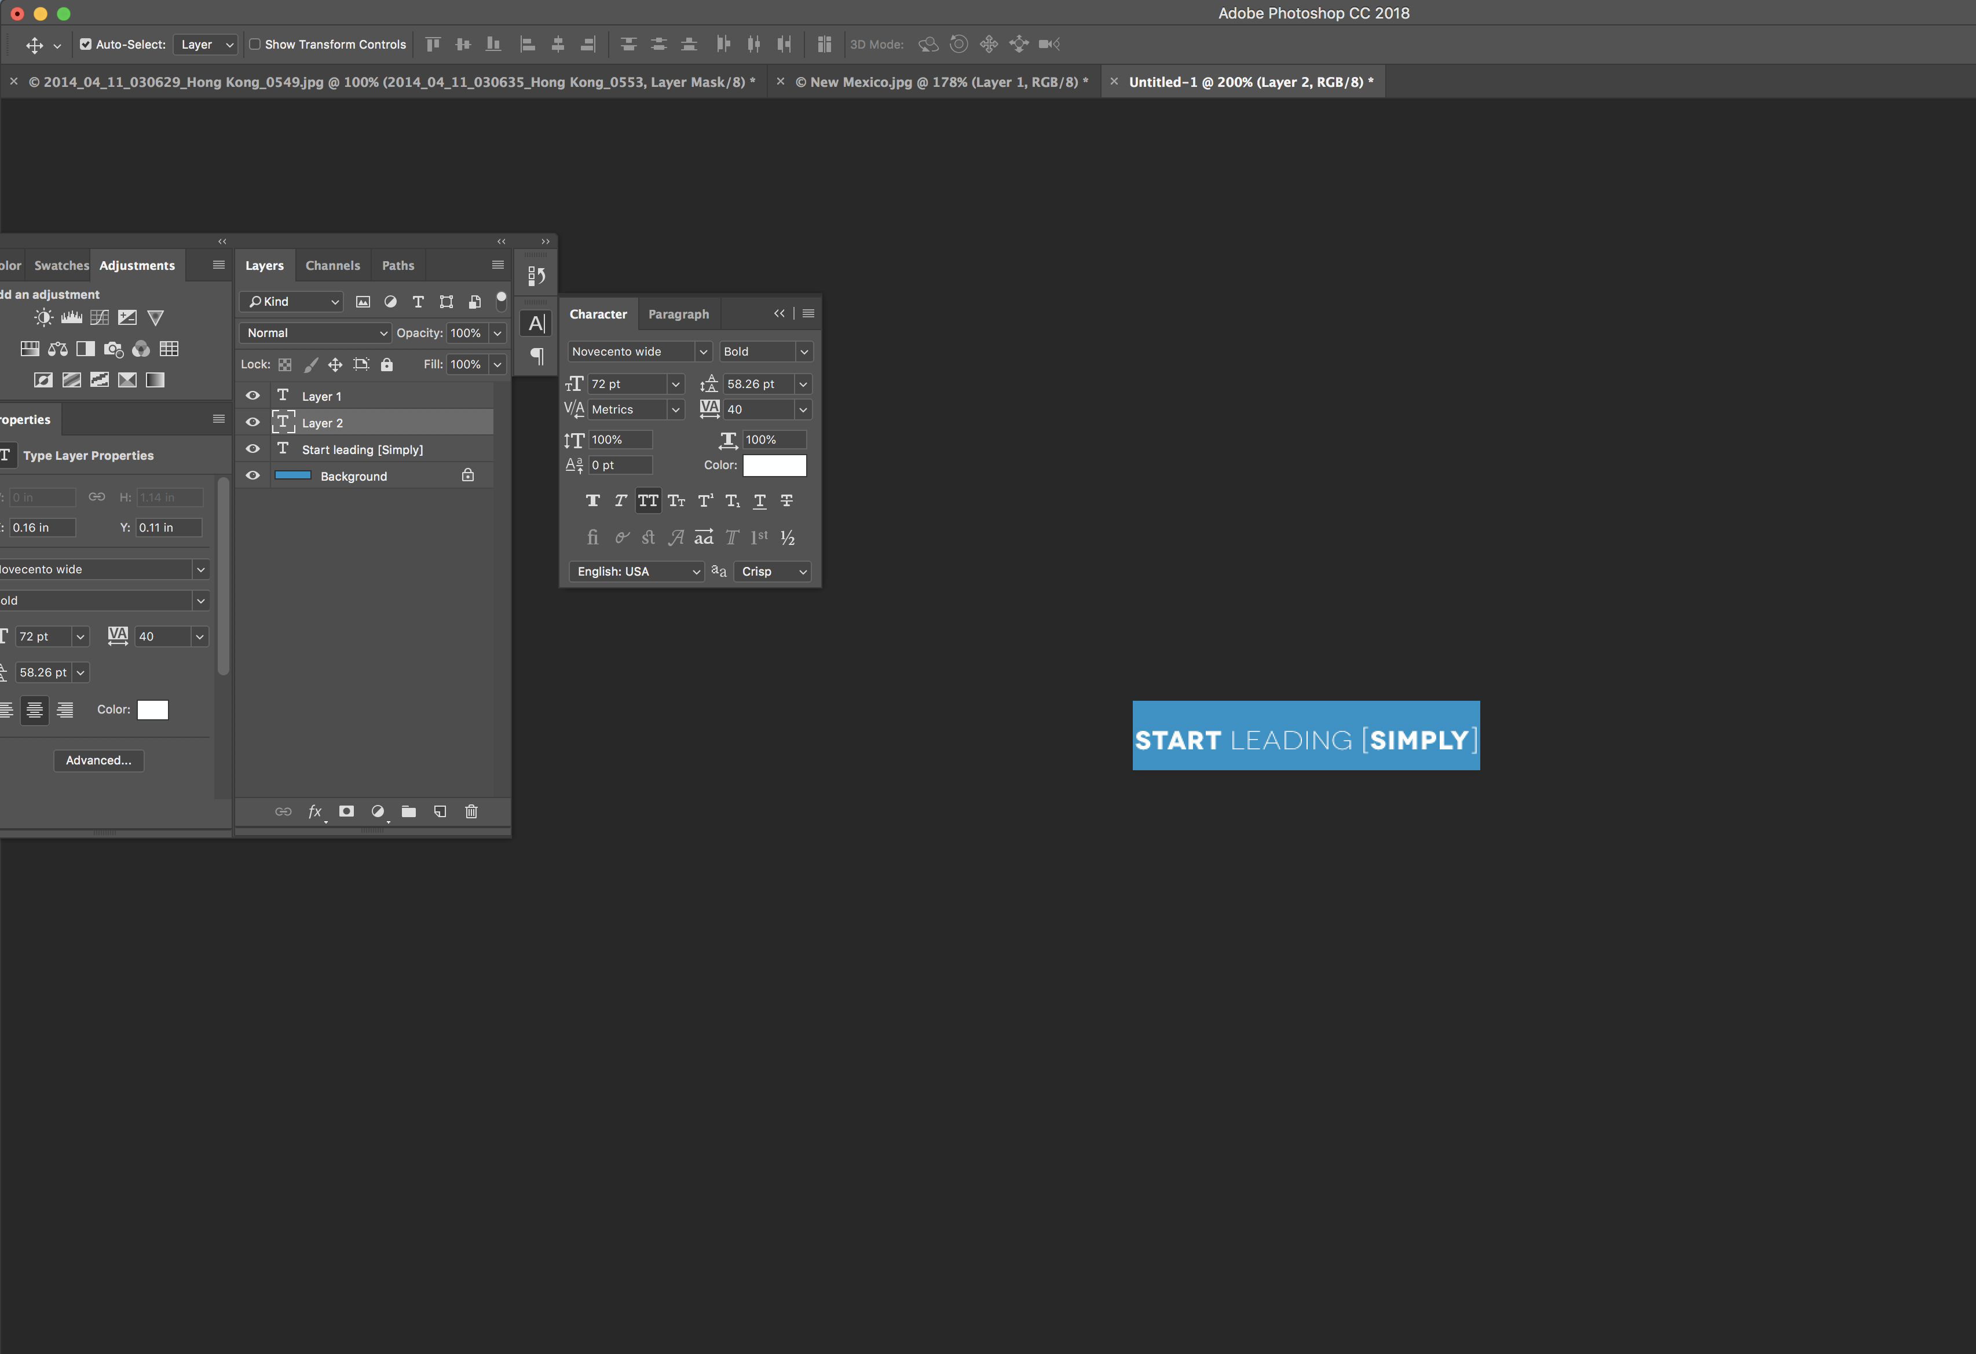Add an Exposure adjustment
The width and height of the screenshot is (1976, 1354).
pyautogui.click(x=127, y=318)
